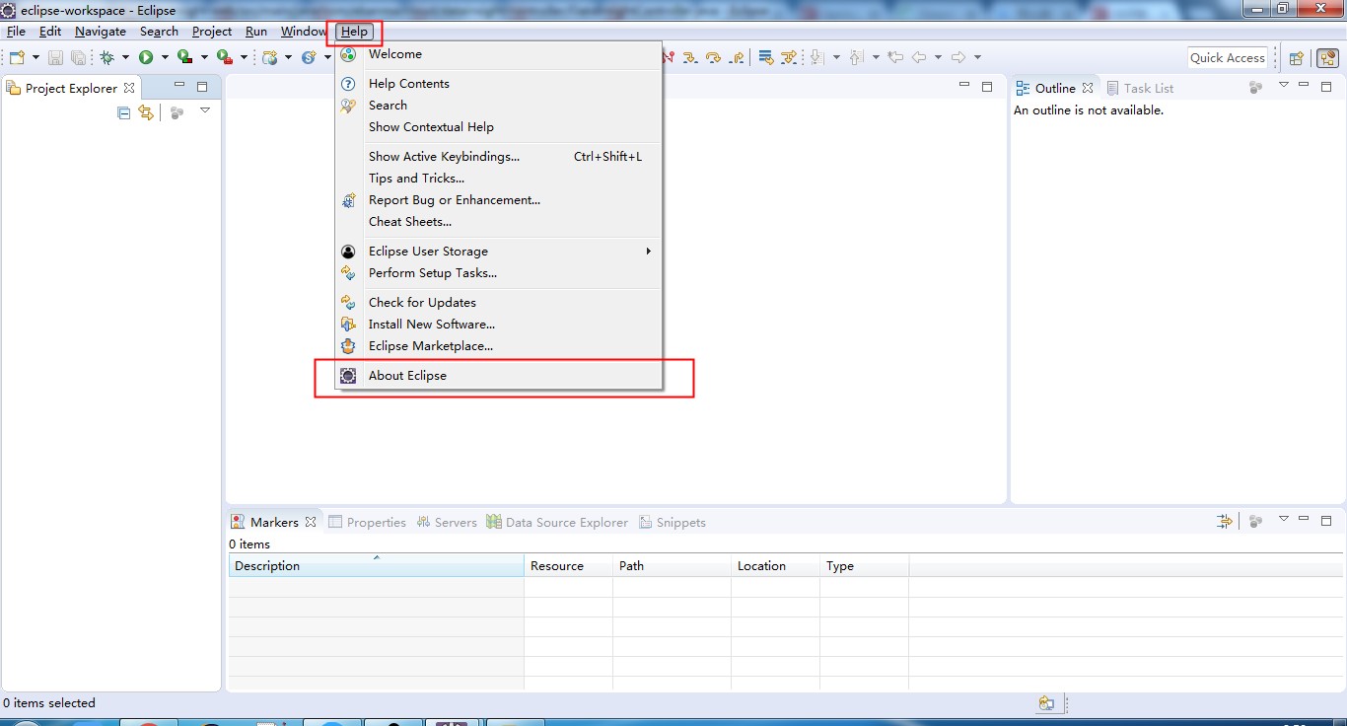Image resolution: width=1347 pixels, height=726 pixels.
Task: Select Welcome in the Help menu
Action: click(499, 54)
